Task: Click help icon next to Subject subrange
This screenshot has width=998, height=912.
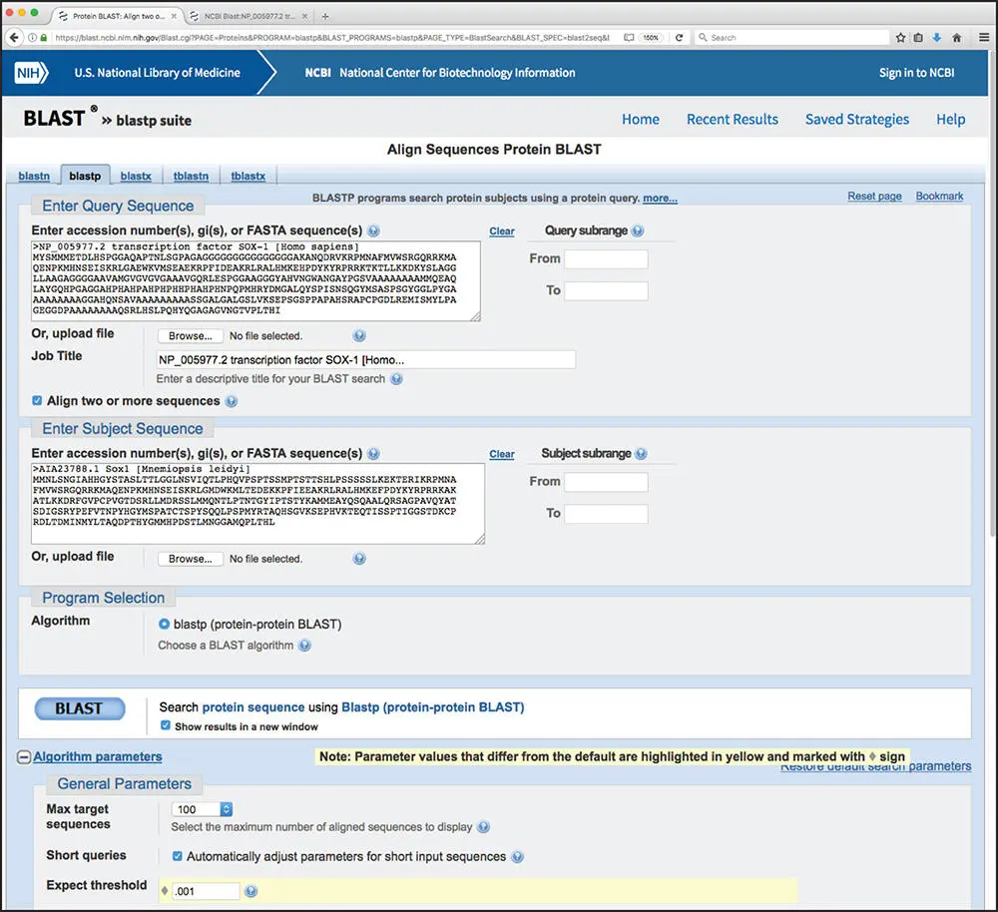Action: [641, 453]
